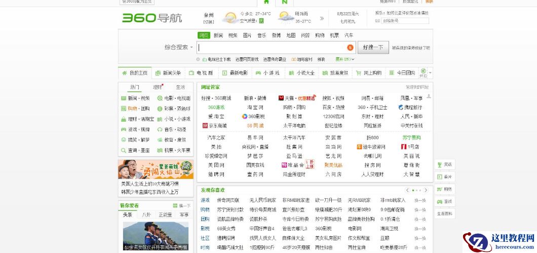
Task: Switch to the 八卦 tab in 猜你爱看
Action: tap(146, 215)
